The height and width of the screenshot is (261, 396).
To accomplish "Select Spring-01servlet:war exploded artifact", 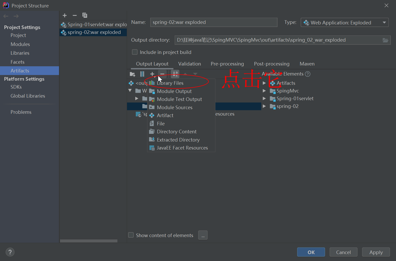I will pos(93,25).
